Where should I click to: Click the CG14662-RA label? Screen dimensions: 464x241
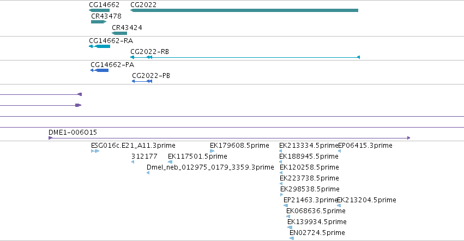click(111, 40)
